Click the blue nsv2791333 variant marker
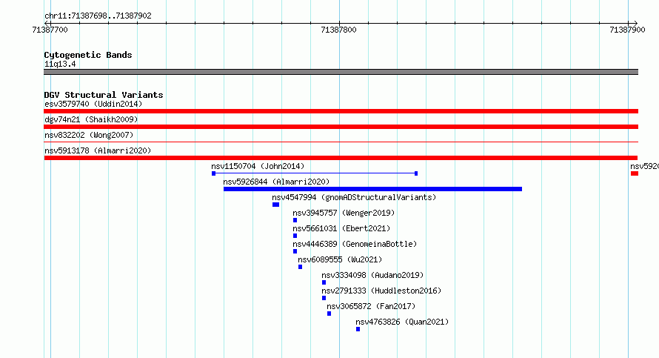 point(324,298)
